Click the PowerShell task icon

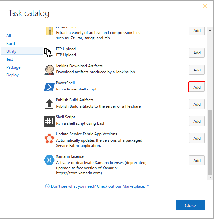point(49,87)
